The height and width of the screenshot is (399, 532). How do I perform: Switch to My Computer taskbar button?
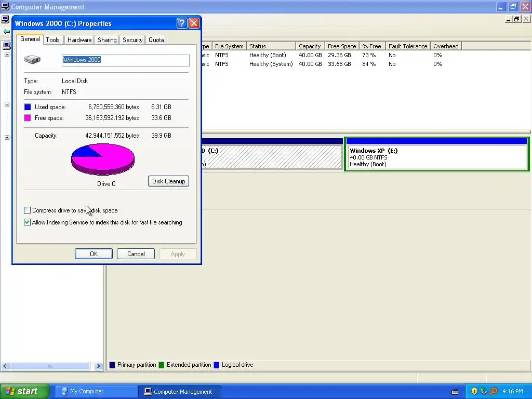(x=96, y=391)
